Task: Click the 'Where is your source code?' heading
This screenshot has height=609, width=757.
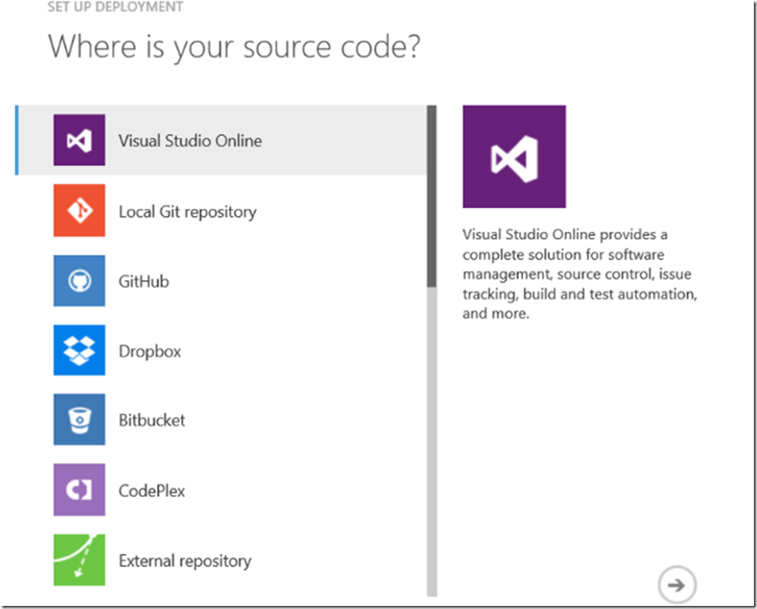Action: (235, 47)
